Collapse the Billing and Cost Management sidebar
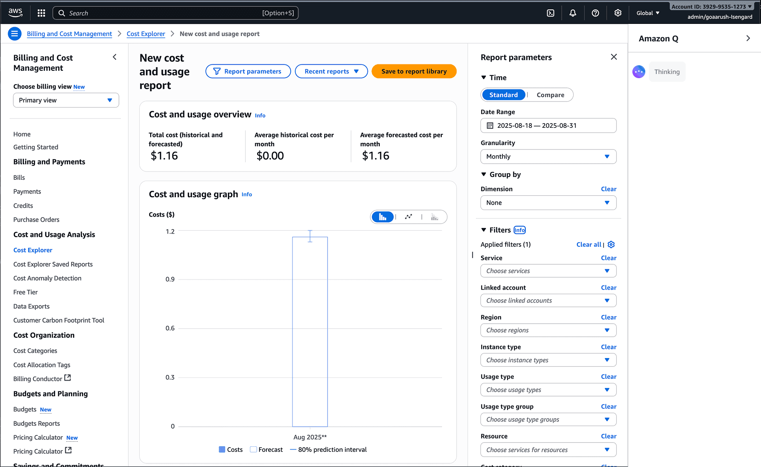 (x=114, y=57)
